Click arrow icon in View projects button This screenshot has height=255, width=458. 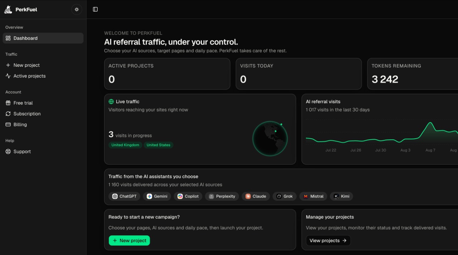344,240
